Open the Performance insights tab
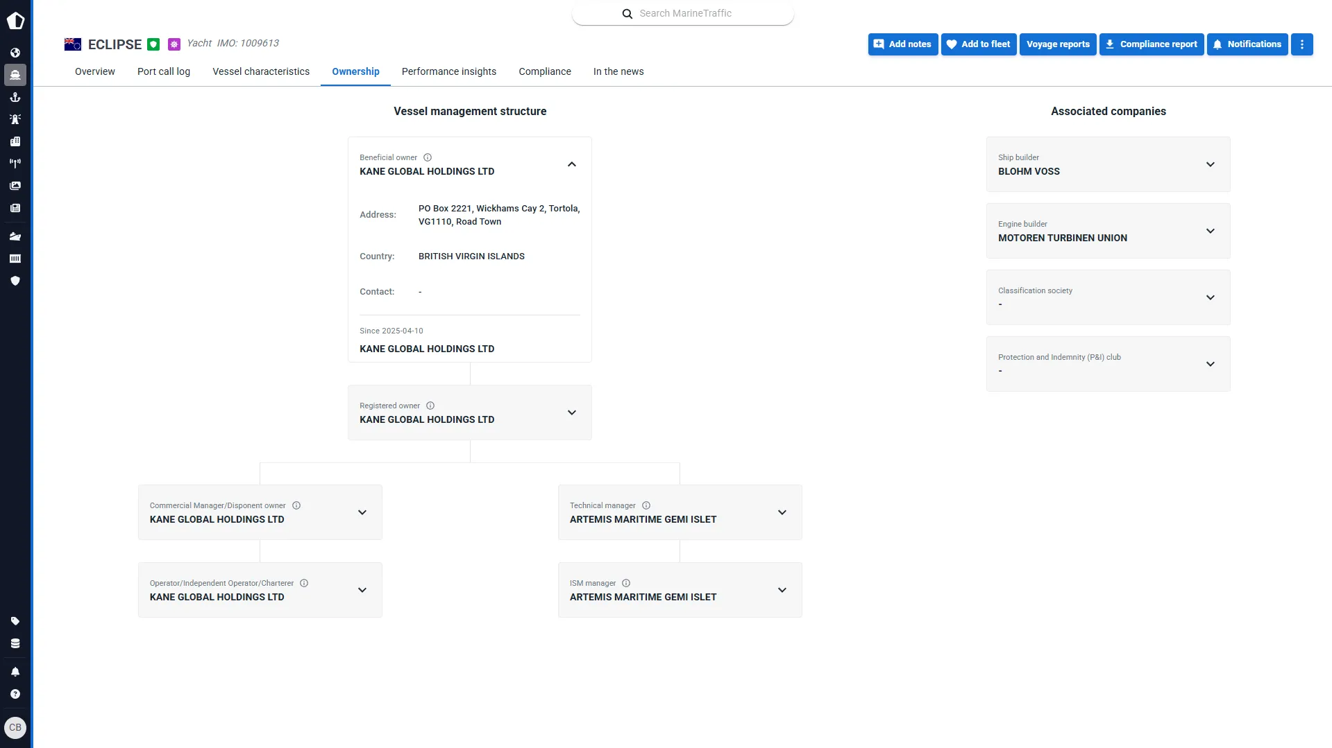This screenshot has height=748, width=1332. pyautogui.click(x=449, y=71)
